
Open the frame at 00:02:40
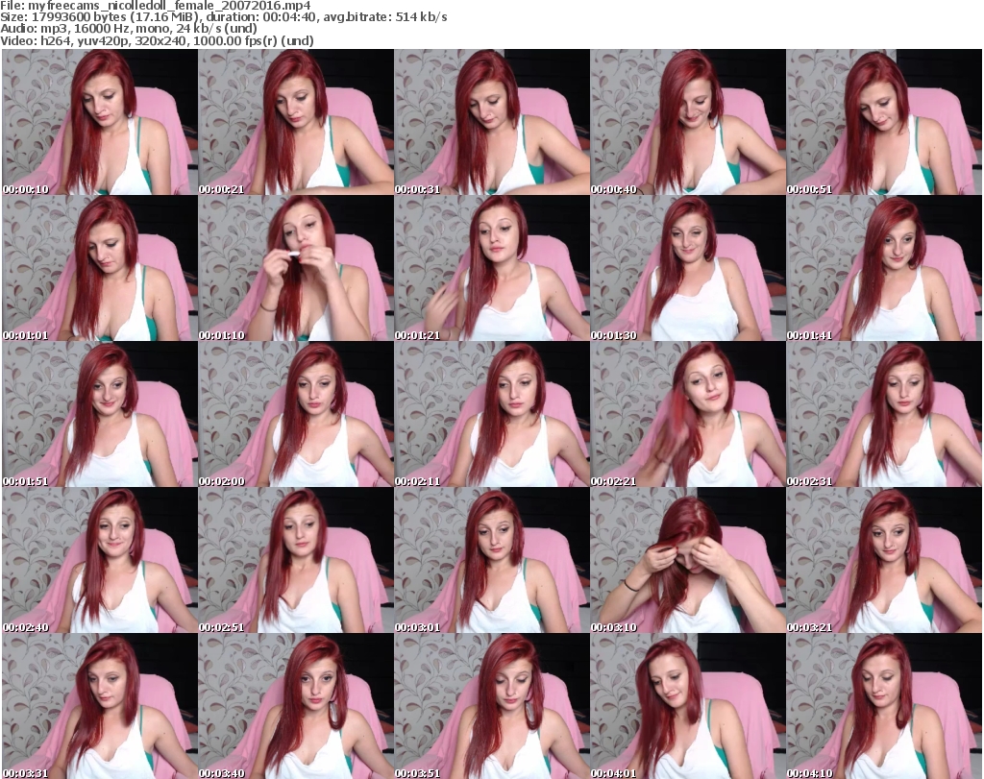[100, 560]
